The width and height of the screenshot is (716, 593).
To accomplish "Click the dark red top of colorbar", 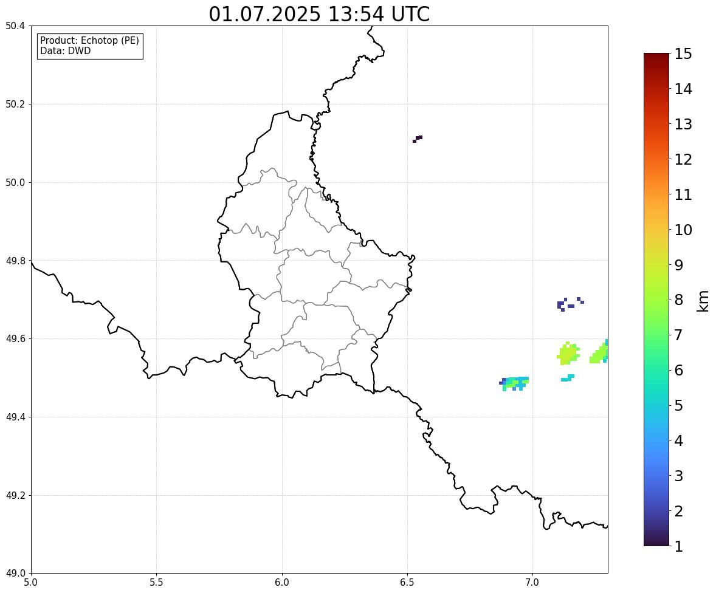I will [656, 60].
